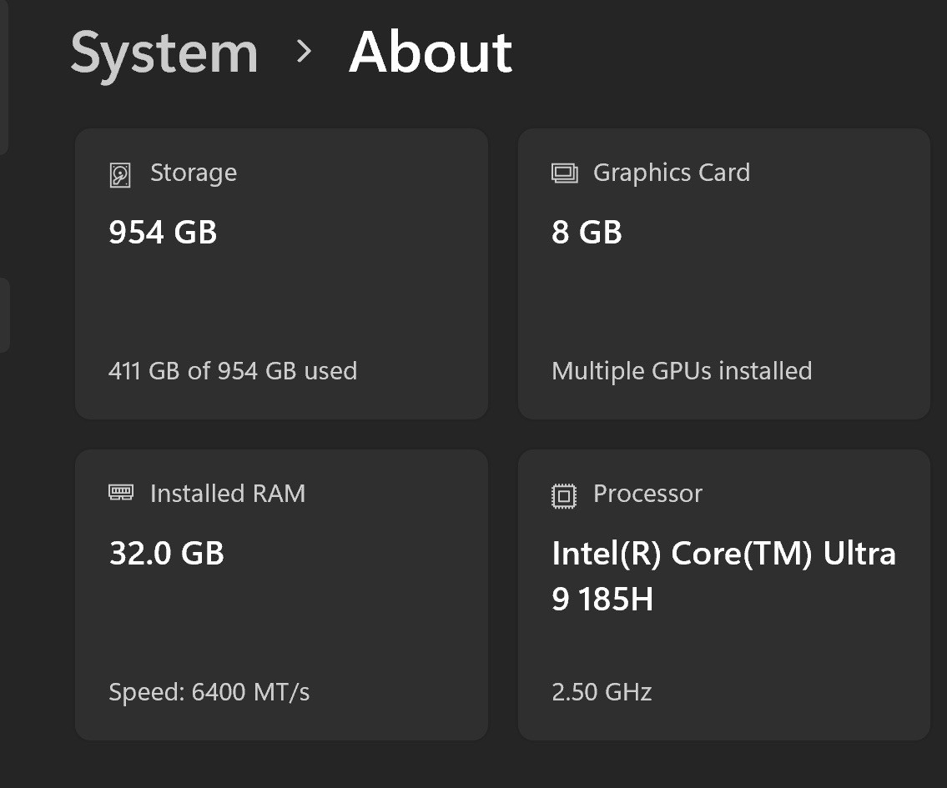Click the Graphics Card icon
This screenshot has height=788, width=947.
click(x=564, y=173)
